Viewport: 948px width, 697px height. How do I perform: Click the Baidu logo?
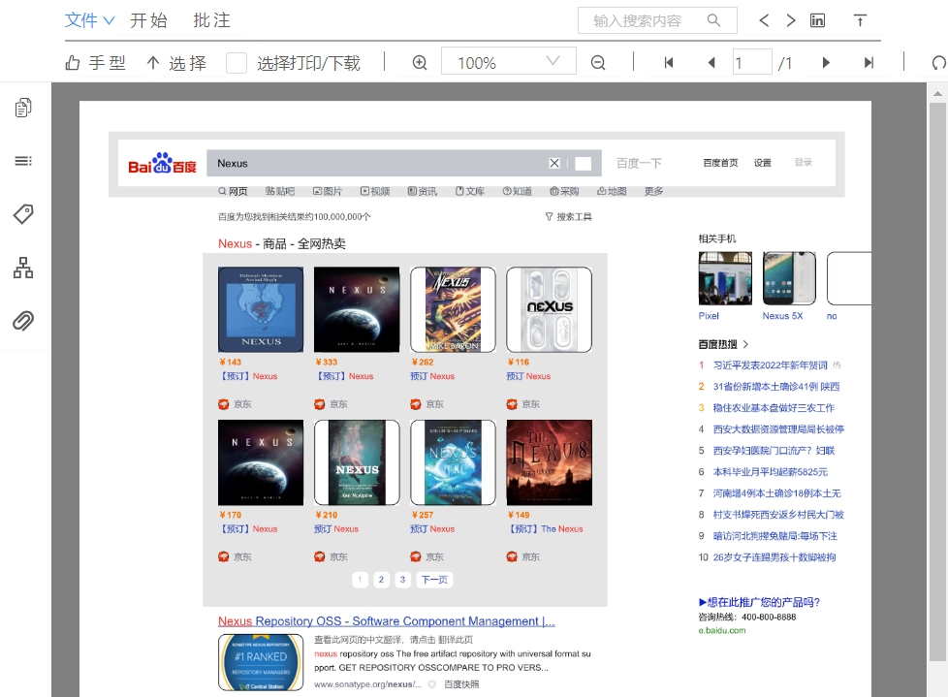point(162,163)
